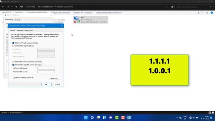This screenshot has height=121, width=215.
Task: Toggle the preview pane icon
Action: coord(207,13)
